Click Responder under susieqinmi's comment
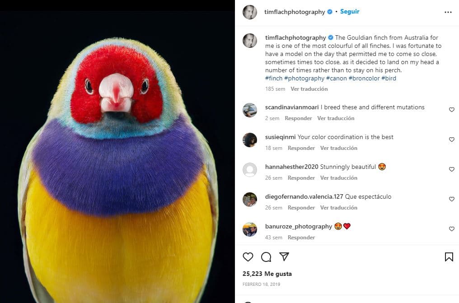The image size is (459, 303). pyautogui.click(x=301, y=148)
